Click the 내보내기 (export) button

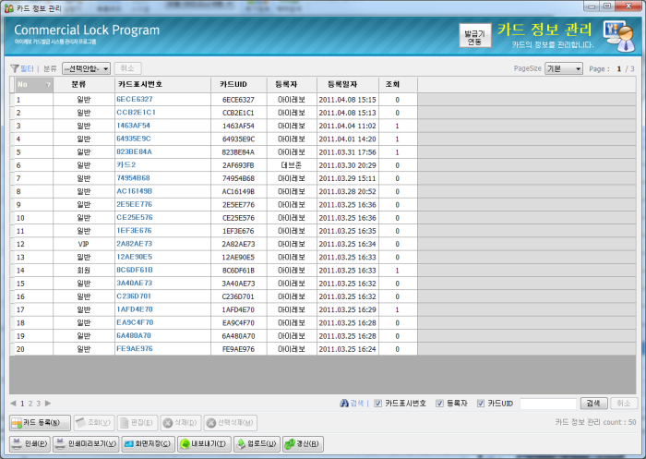204,443
